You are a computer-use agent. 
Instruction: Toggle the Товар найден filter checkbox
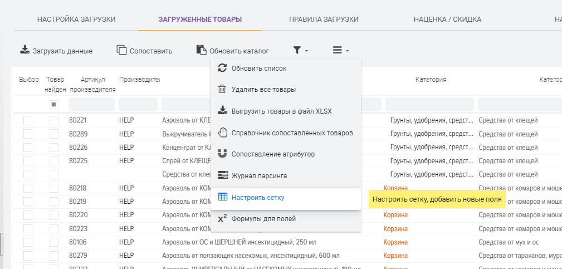click(54, 105)
